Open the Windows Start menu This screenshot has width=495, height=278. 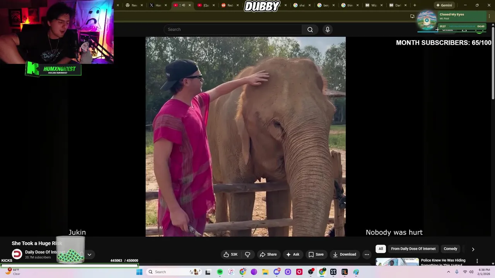click(x=139, y=272)
